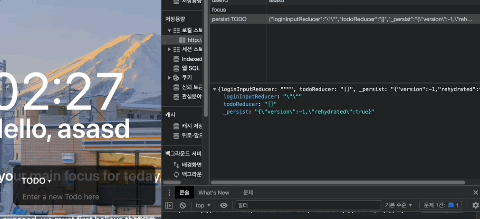Click the todoReducer property line
This screenshot has height=219, width=480.
(250, 104)
